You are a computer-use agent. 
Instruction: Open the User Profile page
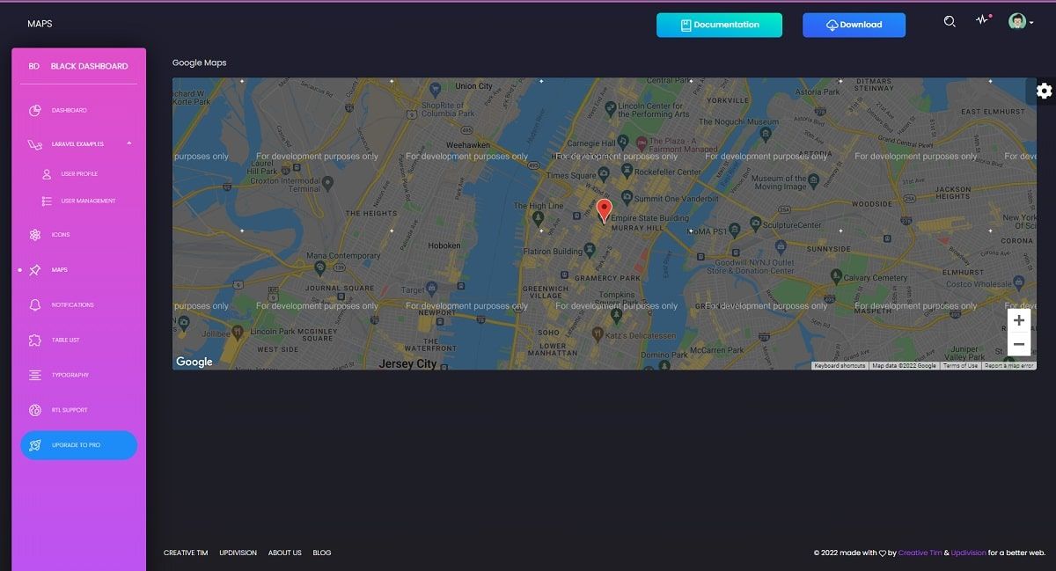pyautogui.click(x=79, y=174)
